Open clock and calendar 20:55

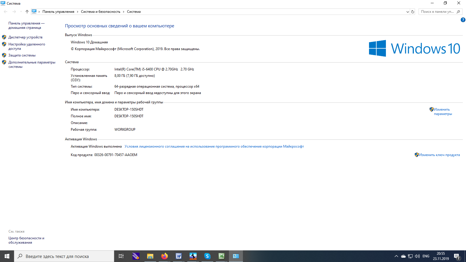(x=441, y=256)
